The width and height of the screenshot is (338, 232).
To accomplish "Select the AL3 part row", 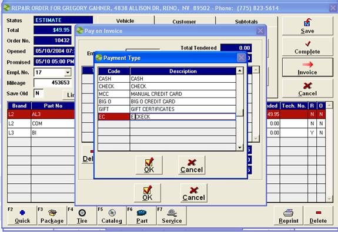I will click(41, 114).
